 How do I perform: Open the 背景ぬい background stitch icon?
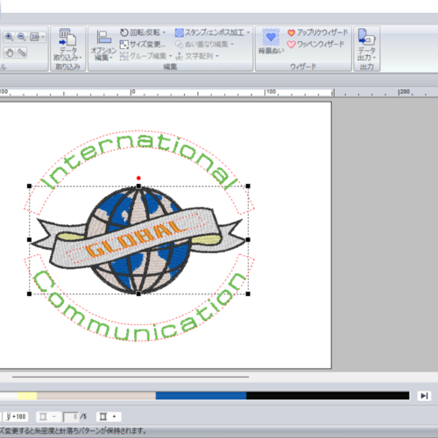click(x=271, y=41)
